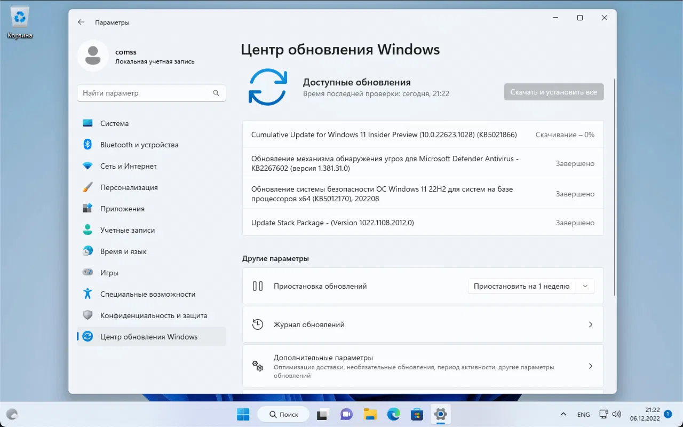Image resolution: width=683 pixels, height=427 pixels.
Task: Click the Персонализация brush icon
Action: point(88,187)
